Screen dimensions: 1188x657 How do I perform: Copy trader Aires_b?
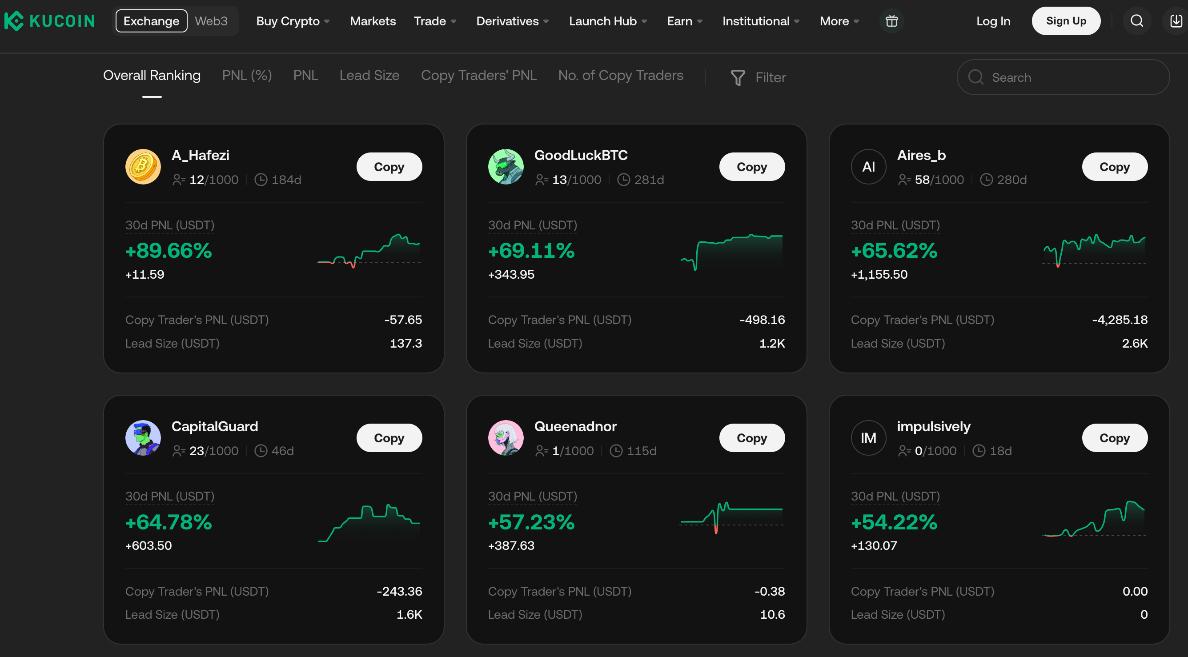(x=1115, y=166)
